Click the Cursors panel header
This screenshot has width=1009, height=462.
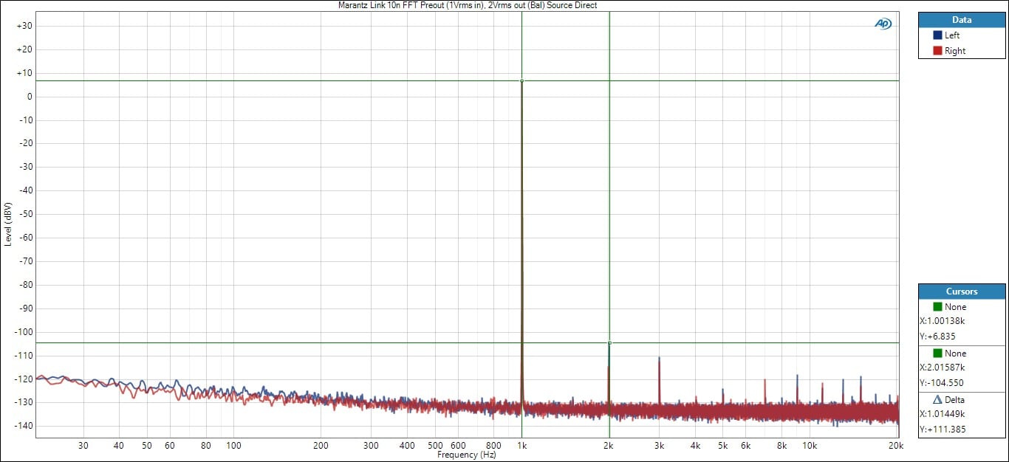(962, 292)
